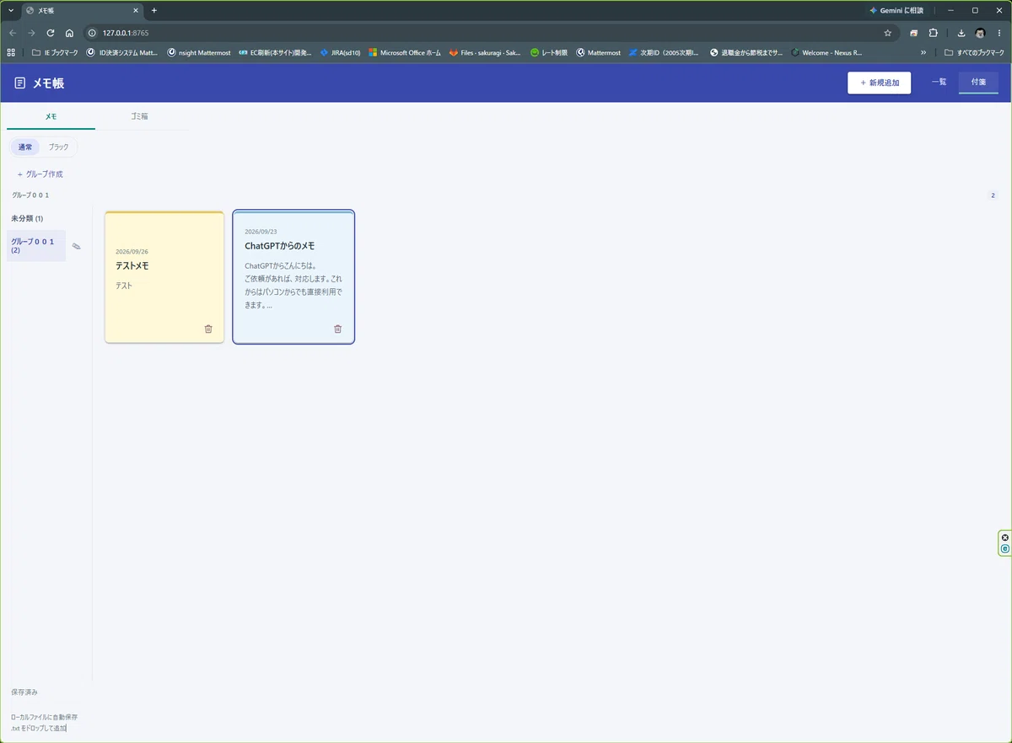The image size is (1012, 743).
Task: Open a new browser tab with plus icon
Action: pos(153,10)
